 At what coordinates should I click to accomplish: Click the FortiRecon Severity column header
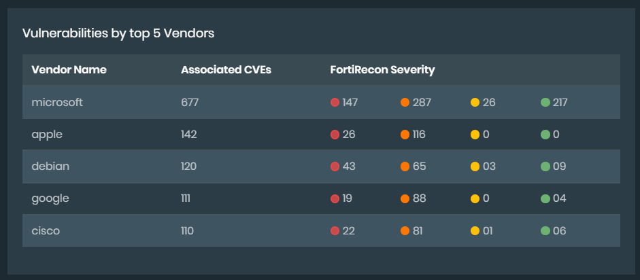tap(382, 70)
